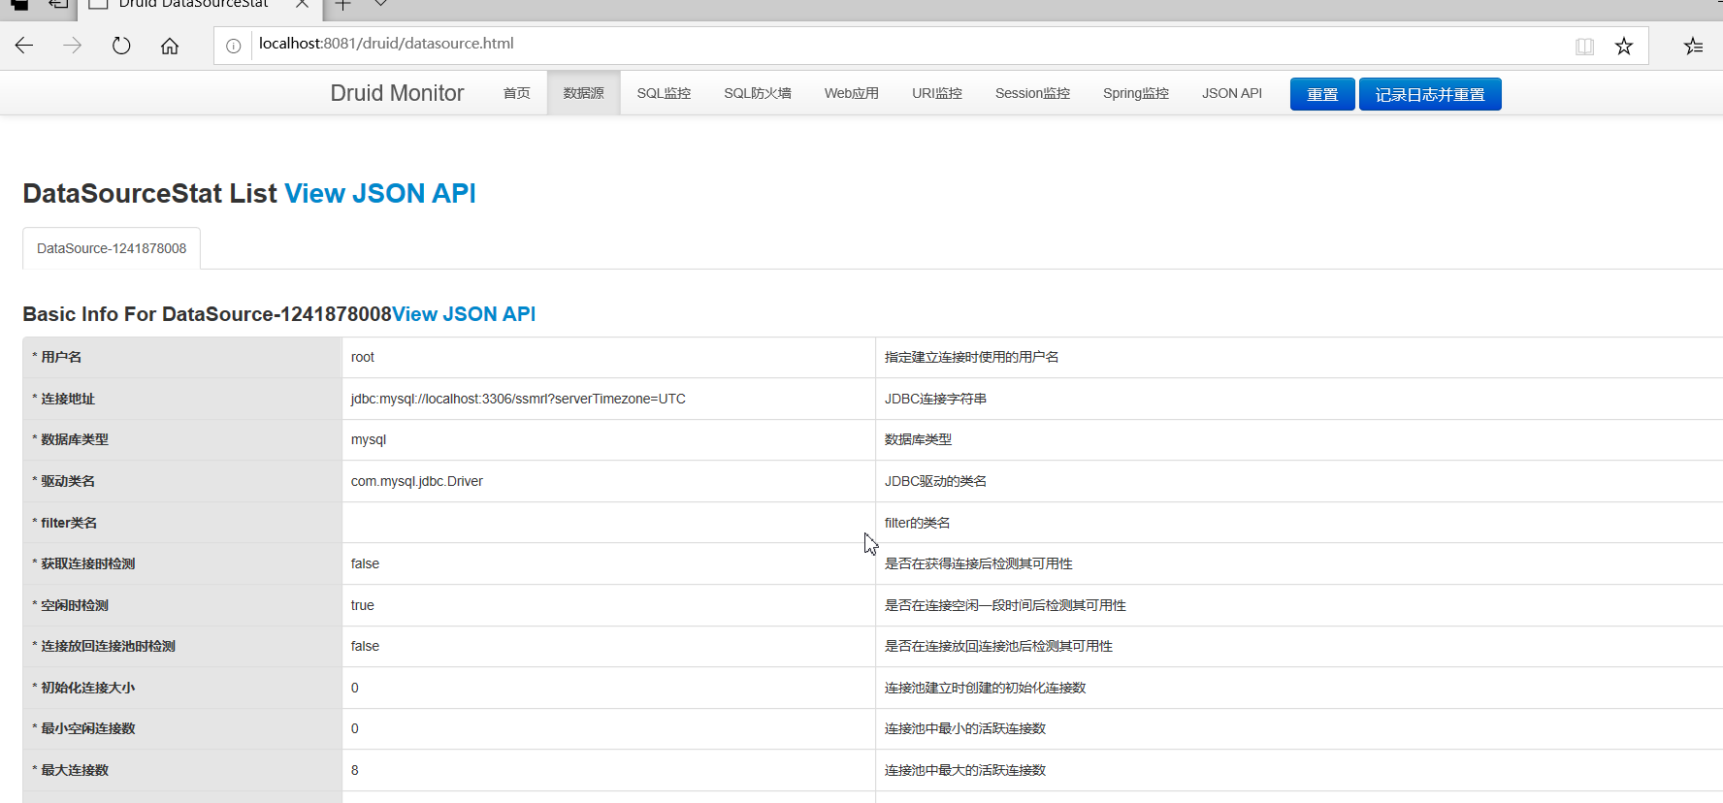Click the 用户名 row label

tap(61, 357)
